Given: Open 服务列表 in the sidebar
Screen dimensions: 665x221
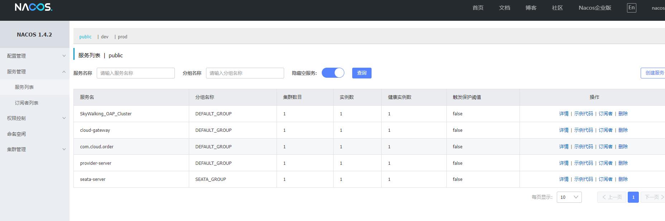Looking at the screenshot, I should (24, 87).
